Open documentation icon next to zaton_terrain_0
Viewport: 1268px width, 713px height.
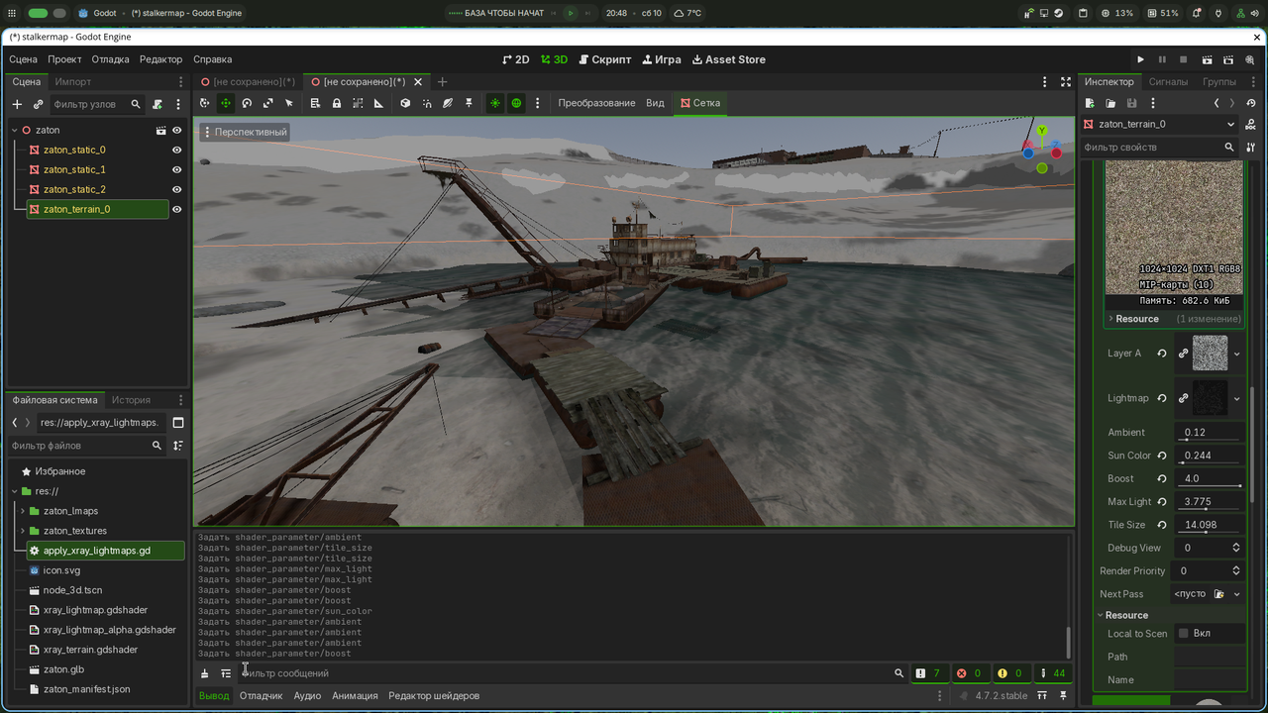[1251, 125]
